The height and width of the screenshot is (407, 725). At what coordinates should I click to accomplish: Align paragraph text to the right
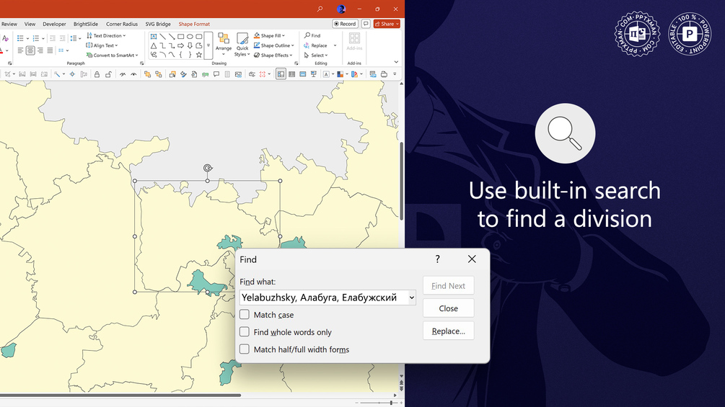click(40, 50)
